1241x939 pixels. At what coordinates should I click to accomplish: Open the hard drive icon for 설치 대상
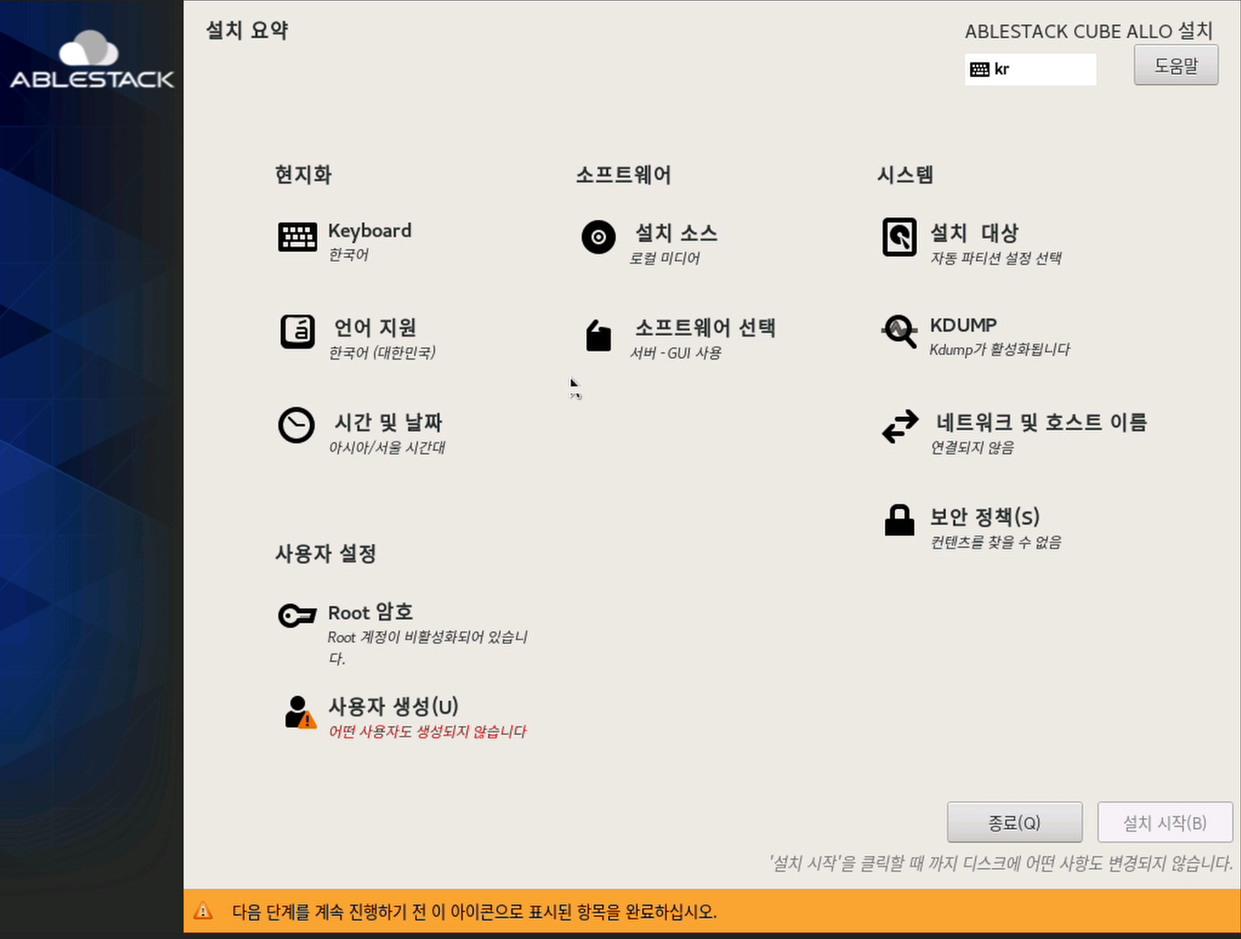[x=899, y=237]
